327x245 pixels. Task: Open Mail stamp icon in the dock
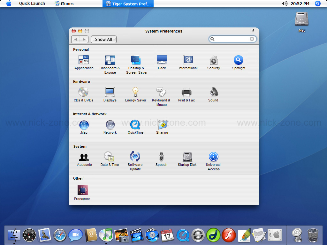[x=45, y=234]
